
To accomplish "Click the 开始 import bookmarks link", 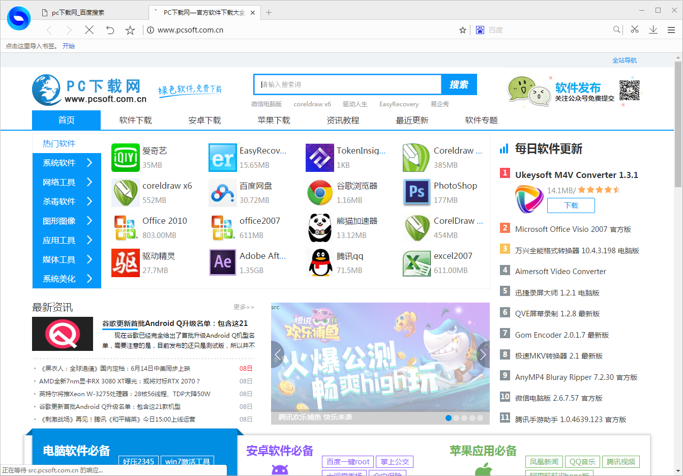I will (69, 46).
